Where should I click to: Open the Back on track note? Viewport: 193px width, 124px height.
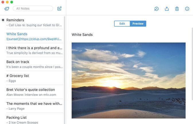(34, 64)
